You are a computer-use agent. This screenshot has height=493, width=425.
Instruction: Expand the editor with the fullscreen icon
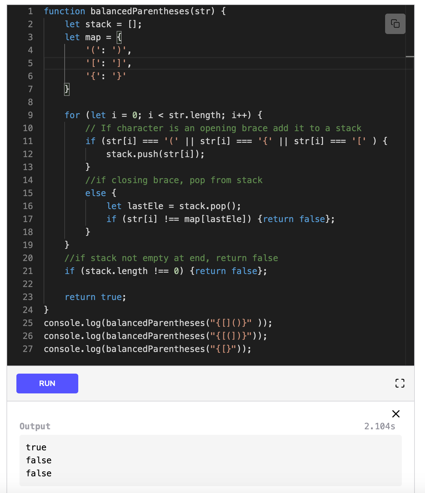[x=400, y=383]
